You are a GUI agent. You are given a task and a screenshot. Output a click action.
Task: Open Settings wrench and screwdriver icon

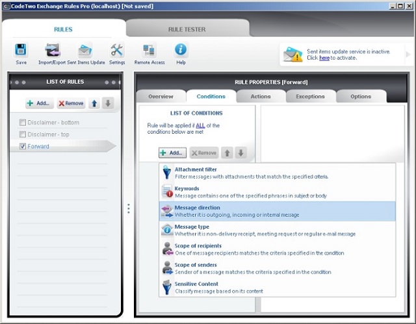117,50
